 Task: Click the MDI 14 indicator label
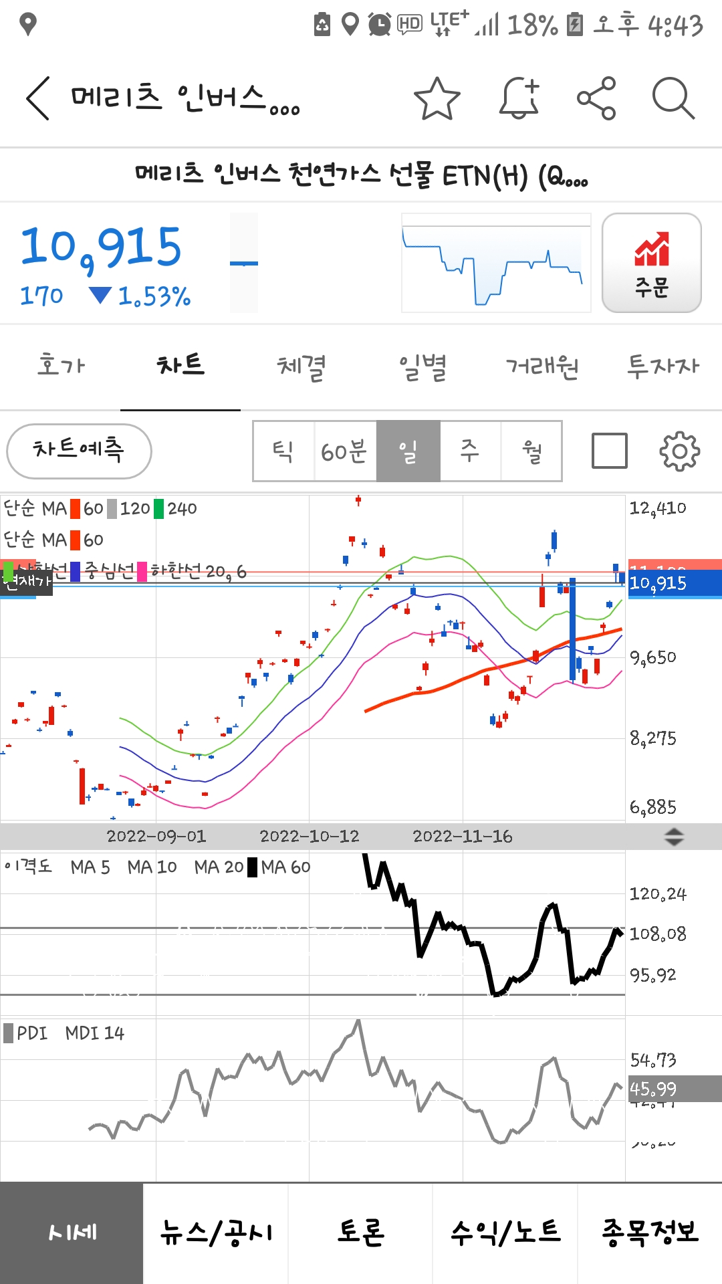coord(95,1033)
